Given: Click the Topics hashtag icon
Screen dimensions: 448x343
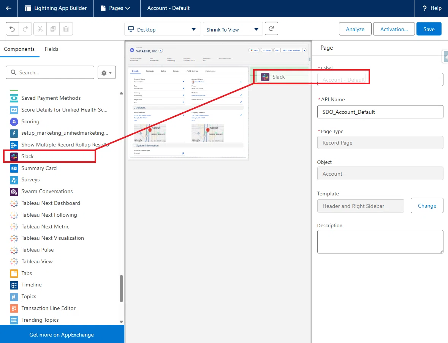Looking at the screenshot, I should [x=14, y=297].
